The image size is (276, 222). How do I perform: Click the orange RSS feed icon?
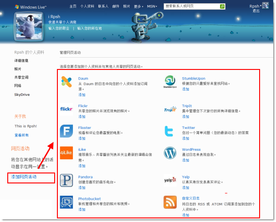point(170,202)
